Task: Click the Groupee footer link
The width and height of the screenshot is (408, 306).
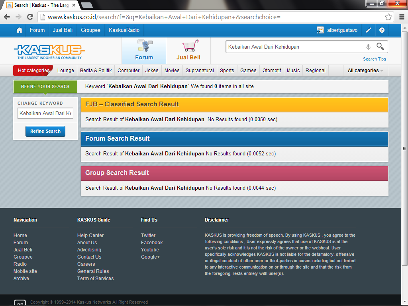Action: [23, 257]
